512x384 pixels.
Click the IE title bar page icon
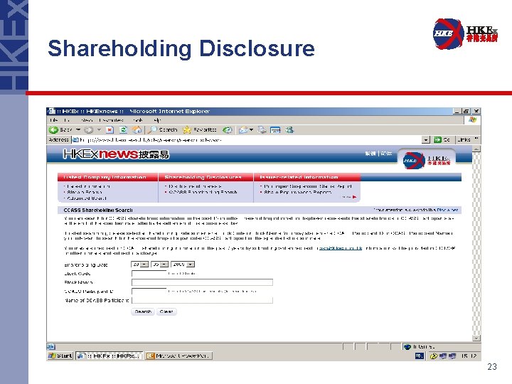coord(50,111)
